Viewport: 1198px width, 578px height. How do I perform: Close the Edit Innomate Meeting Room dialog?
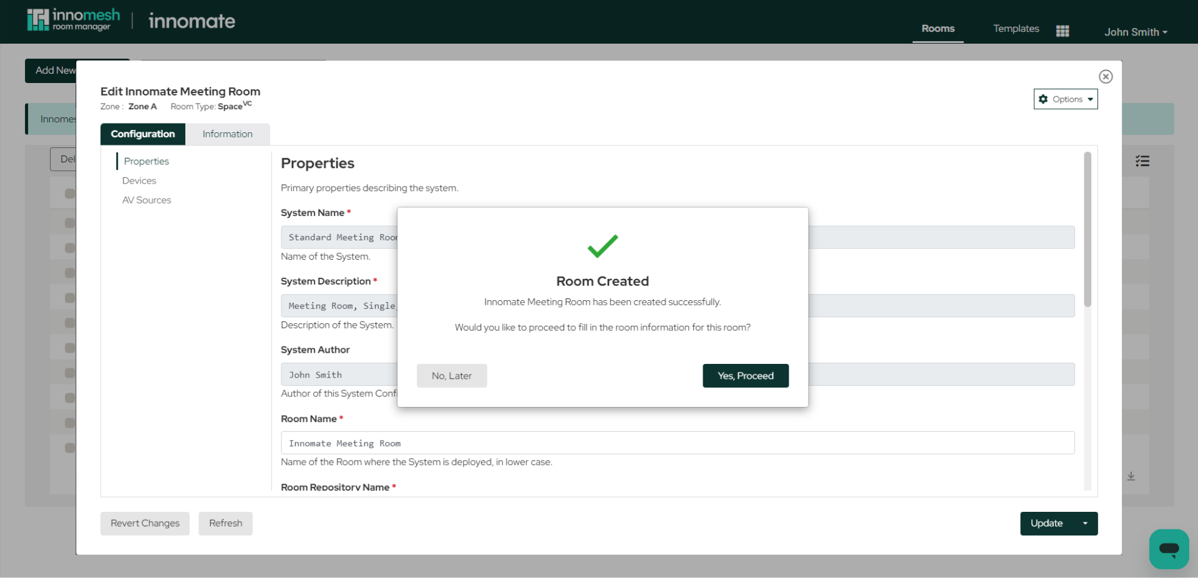[1106, 76]
